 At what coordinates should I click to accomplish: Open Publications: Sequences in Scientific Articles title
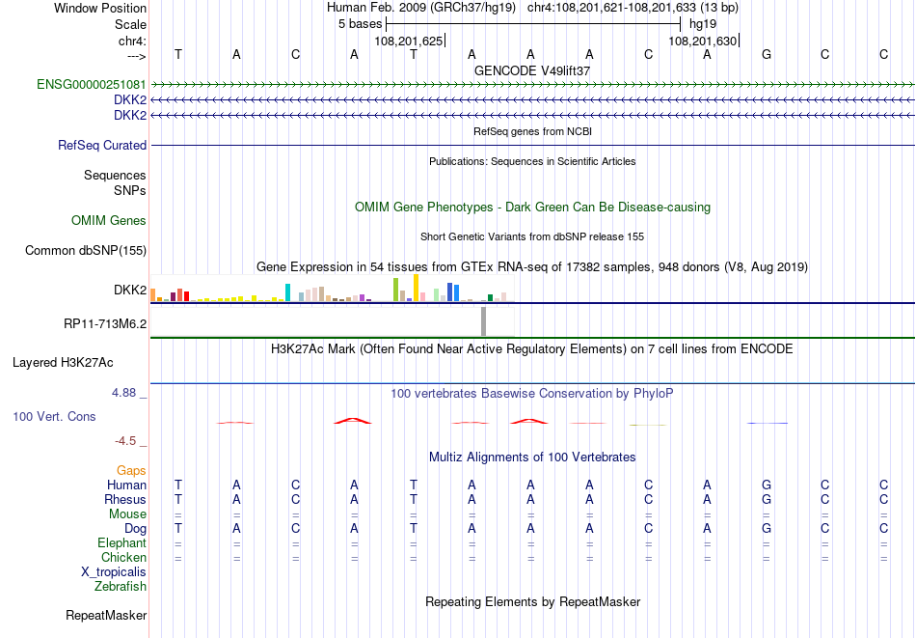(x=532, y=161)
